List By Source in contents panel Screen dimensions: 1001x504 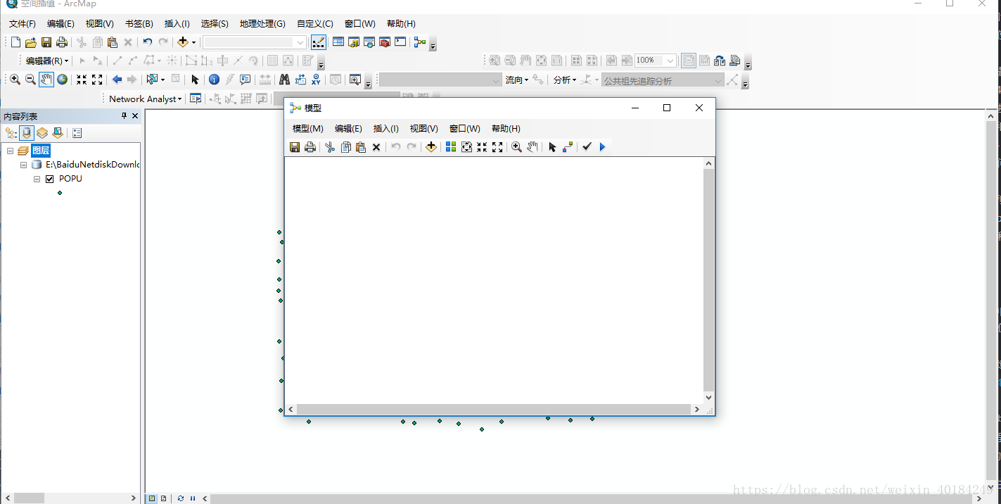pos(27,132)
